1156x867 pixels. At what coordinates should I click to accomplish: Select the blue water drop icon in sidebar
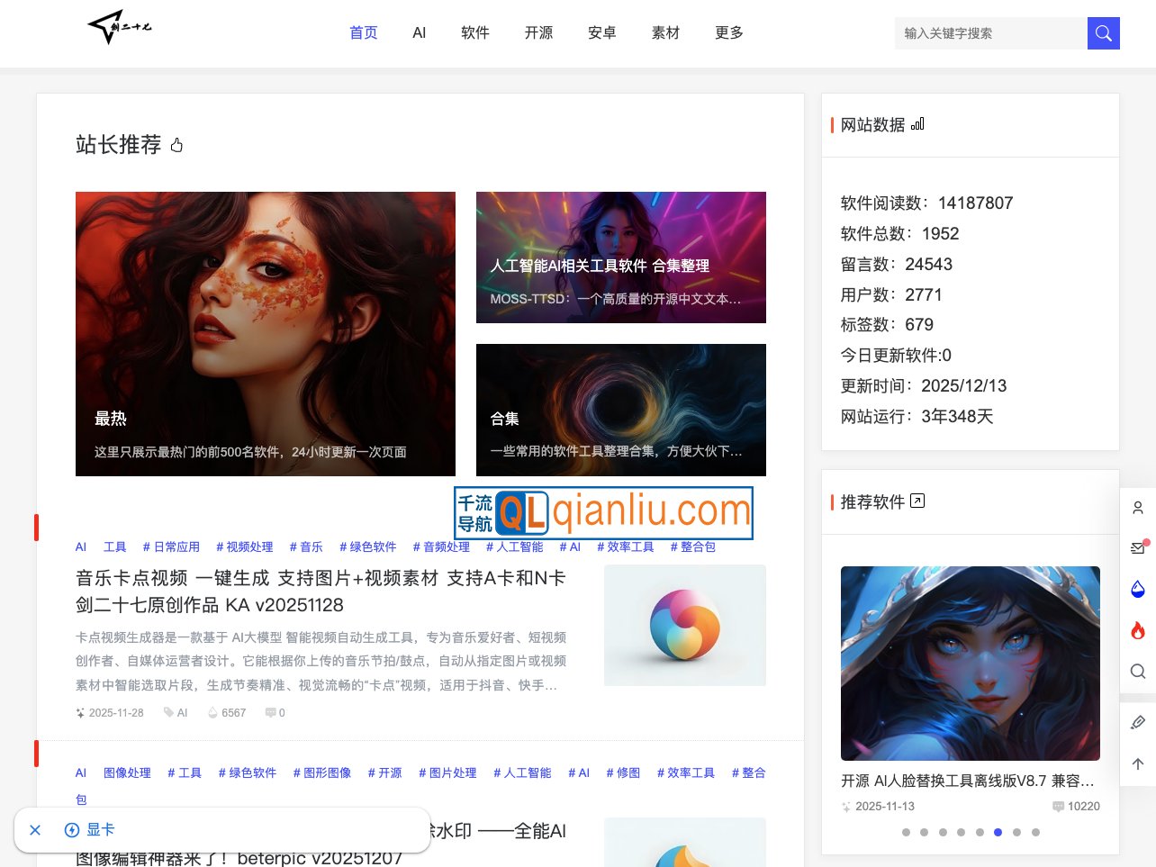click(1138, 589)
